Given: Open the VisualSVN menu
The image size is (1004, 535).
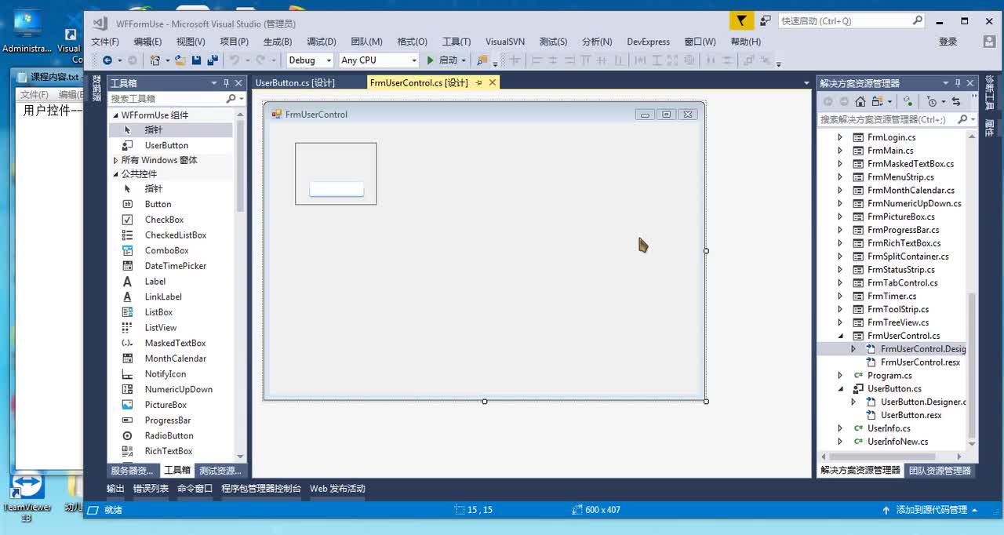Looking at the screenshot, I should coord(504,42).
